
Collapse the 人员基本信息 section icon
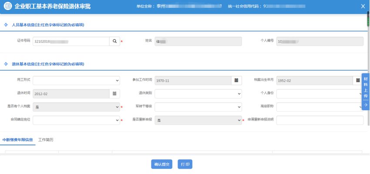pyautogui.click(x=6, y=25)
